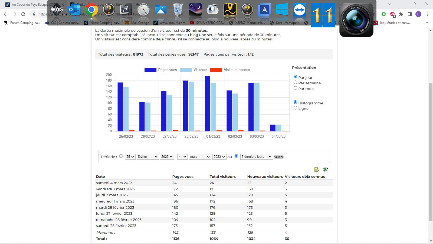Open the start day dropdown showing 25
The image size is (433, 244).
click(130, 157)
